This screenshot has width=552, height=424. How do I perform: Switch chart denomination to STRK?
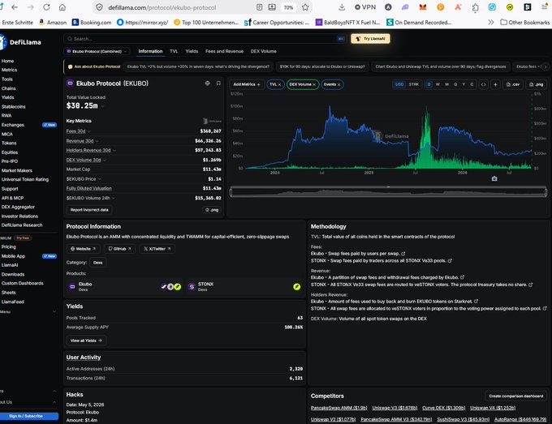(414, 84)
